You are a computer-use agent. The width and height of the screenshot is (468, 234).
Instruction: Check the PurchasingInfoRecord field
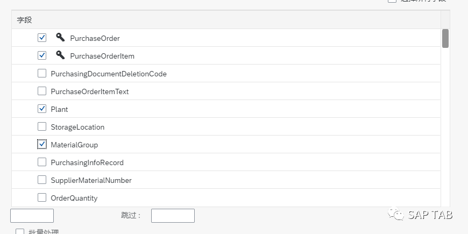pos(42,162)
